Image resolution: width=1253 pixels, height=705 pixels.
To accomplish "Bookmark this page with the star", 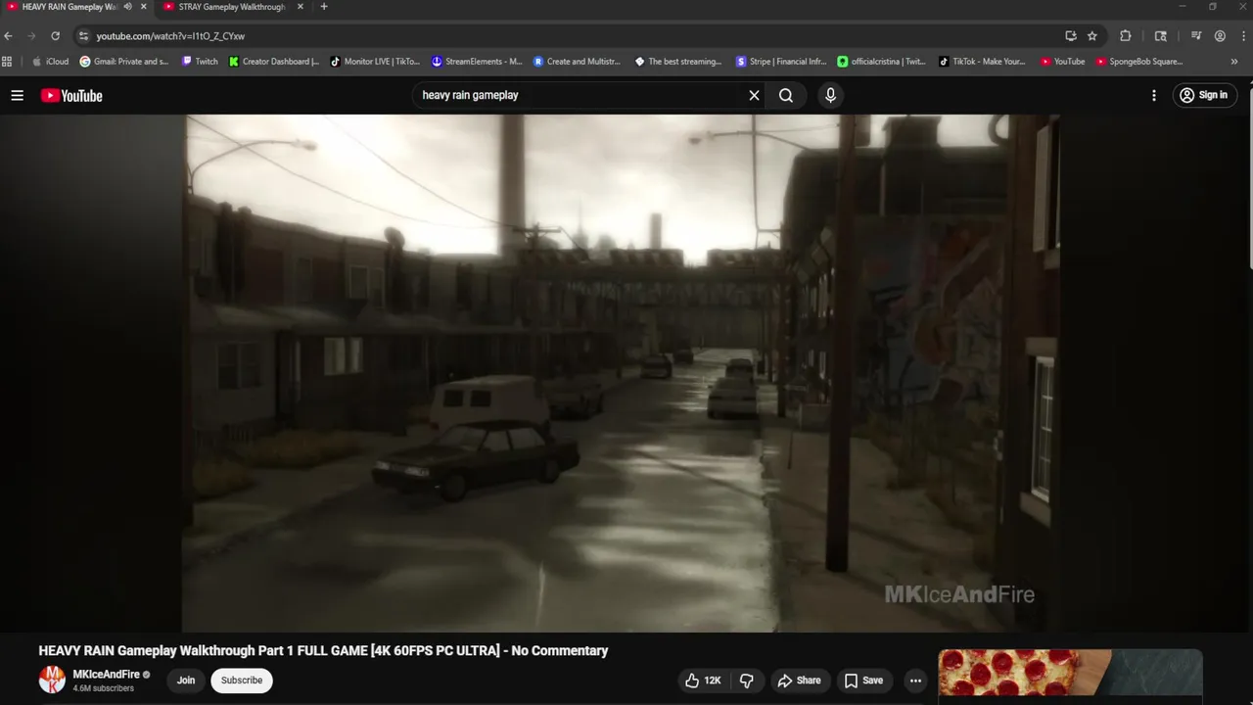I will tap(1092, 36).
